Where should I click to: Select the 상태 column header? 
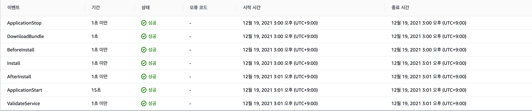pyautogui.click(x=145, y=8)
